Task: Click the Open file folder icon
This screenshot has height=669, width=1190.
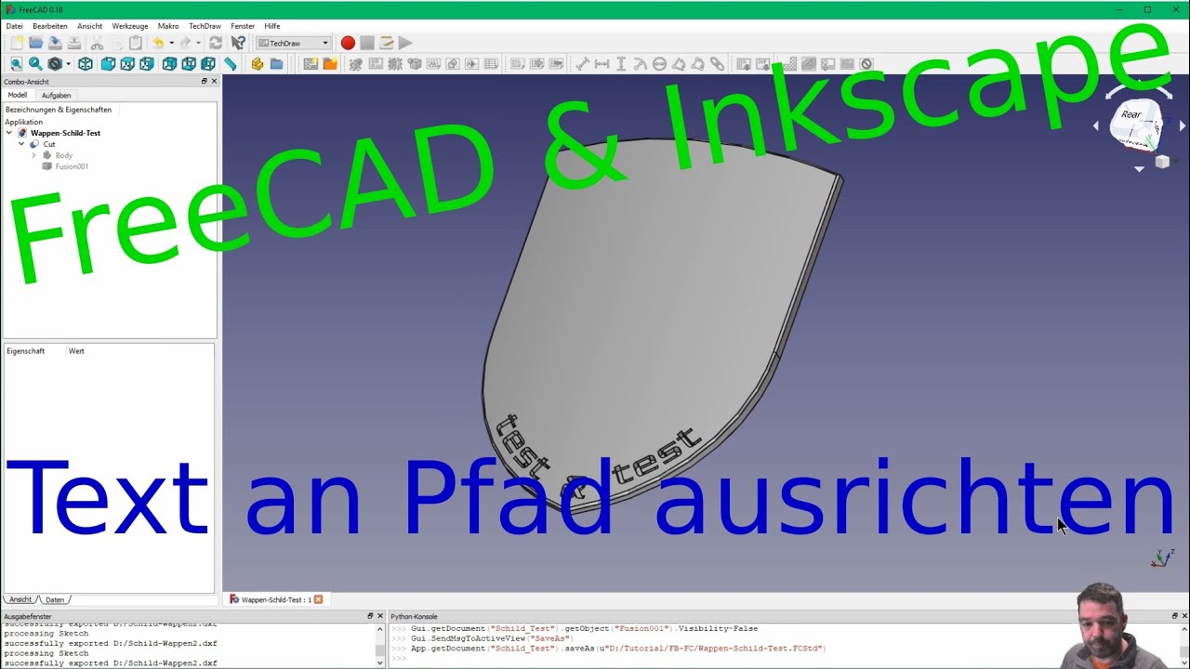Action: (35, 43)
